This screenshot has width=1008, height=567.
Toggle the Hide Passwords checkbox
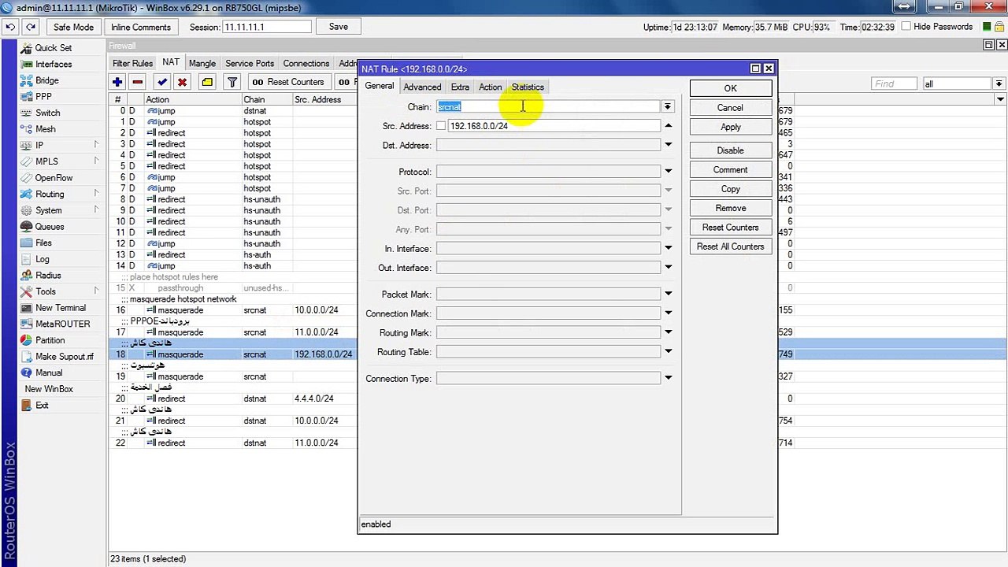click(x=906, y=26)
